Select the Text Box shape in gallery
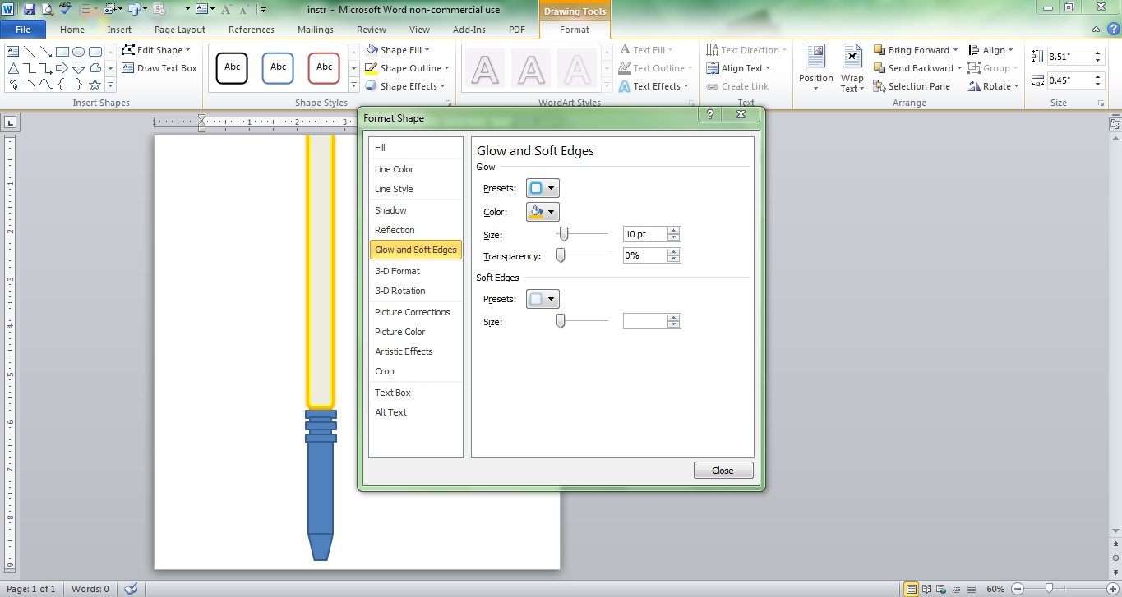1122x597 pixels. tap(13, 51)
